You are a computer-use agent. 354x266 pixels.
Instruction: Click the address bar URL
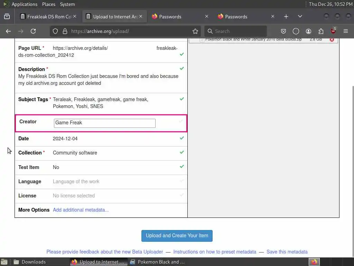100,31
